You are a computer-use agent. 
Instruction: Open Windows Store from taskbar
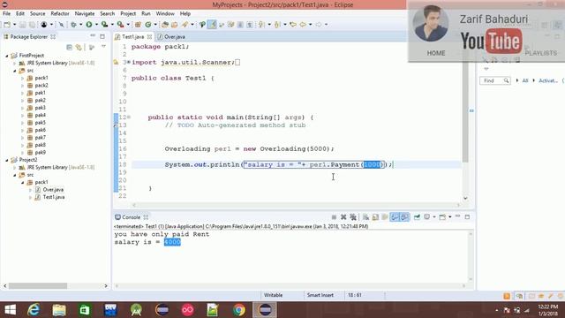85,310
